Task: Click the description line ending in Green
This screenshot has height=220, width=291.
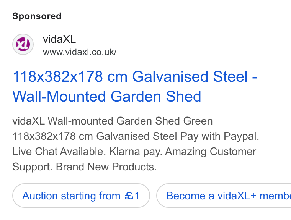Action: pos(113,121)
